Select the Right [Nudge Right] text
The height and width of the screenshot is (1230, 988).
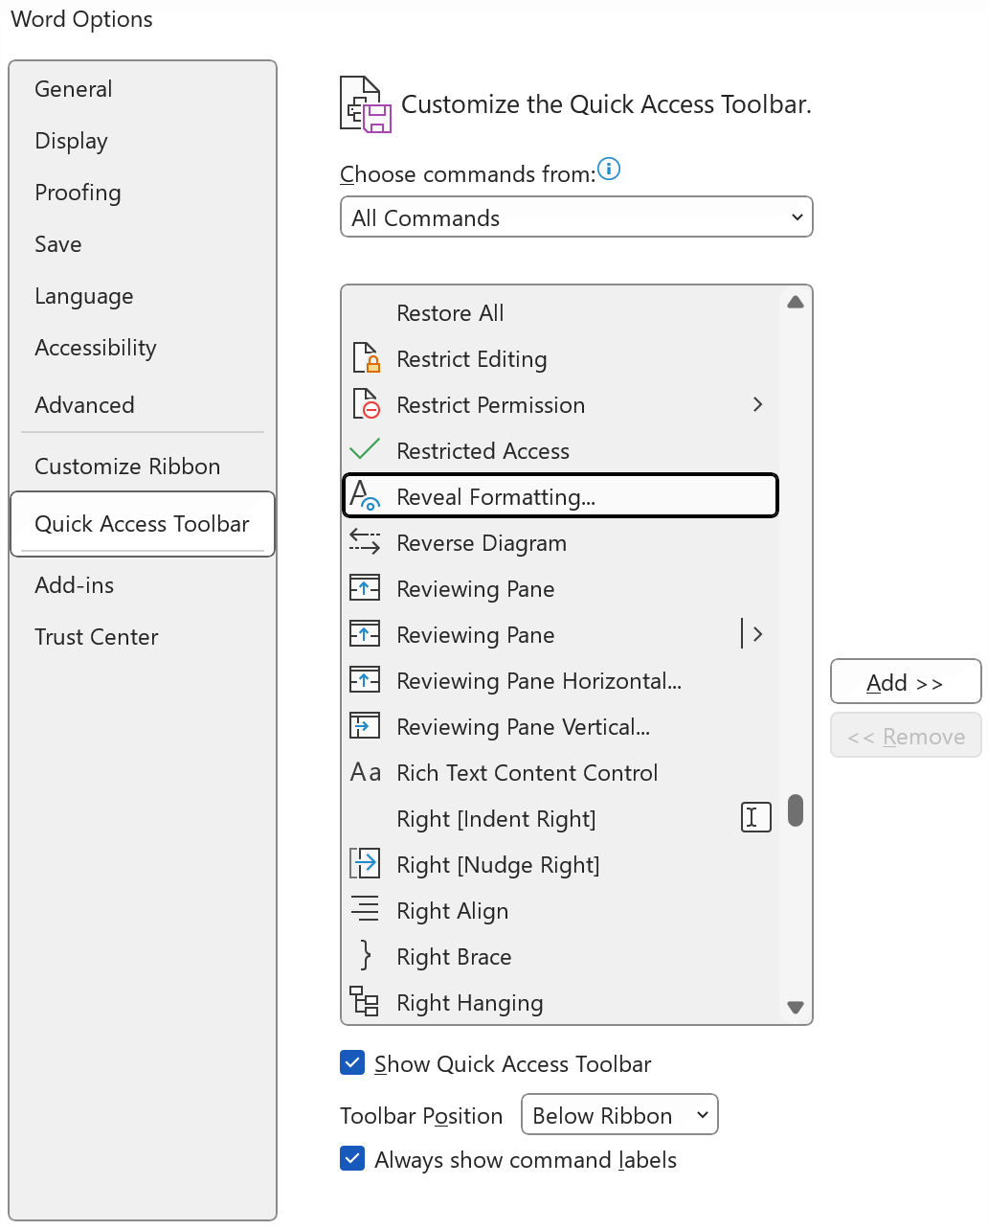[x=498, y=865]
